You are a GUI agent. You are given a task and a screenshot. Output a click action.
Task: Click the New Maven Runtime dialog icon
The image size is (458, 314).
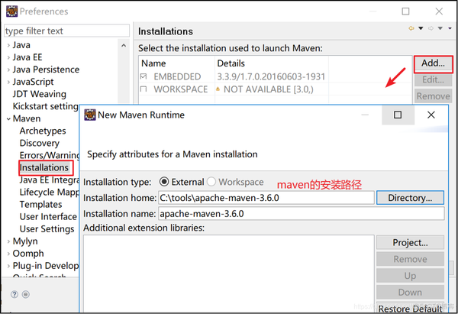click(x=89, y=115)
